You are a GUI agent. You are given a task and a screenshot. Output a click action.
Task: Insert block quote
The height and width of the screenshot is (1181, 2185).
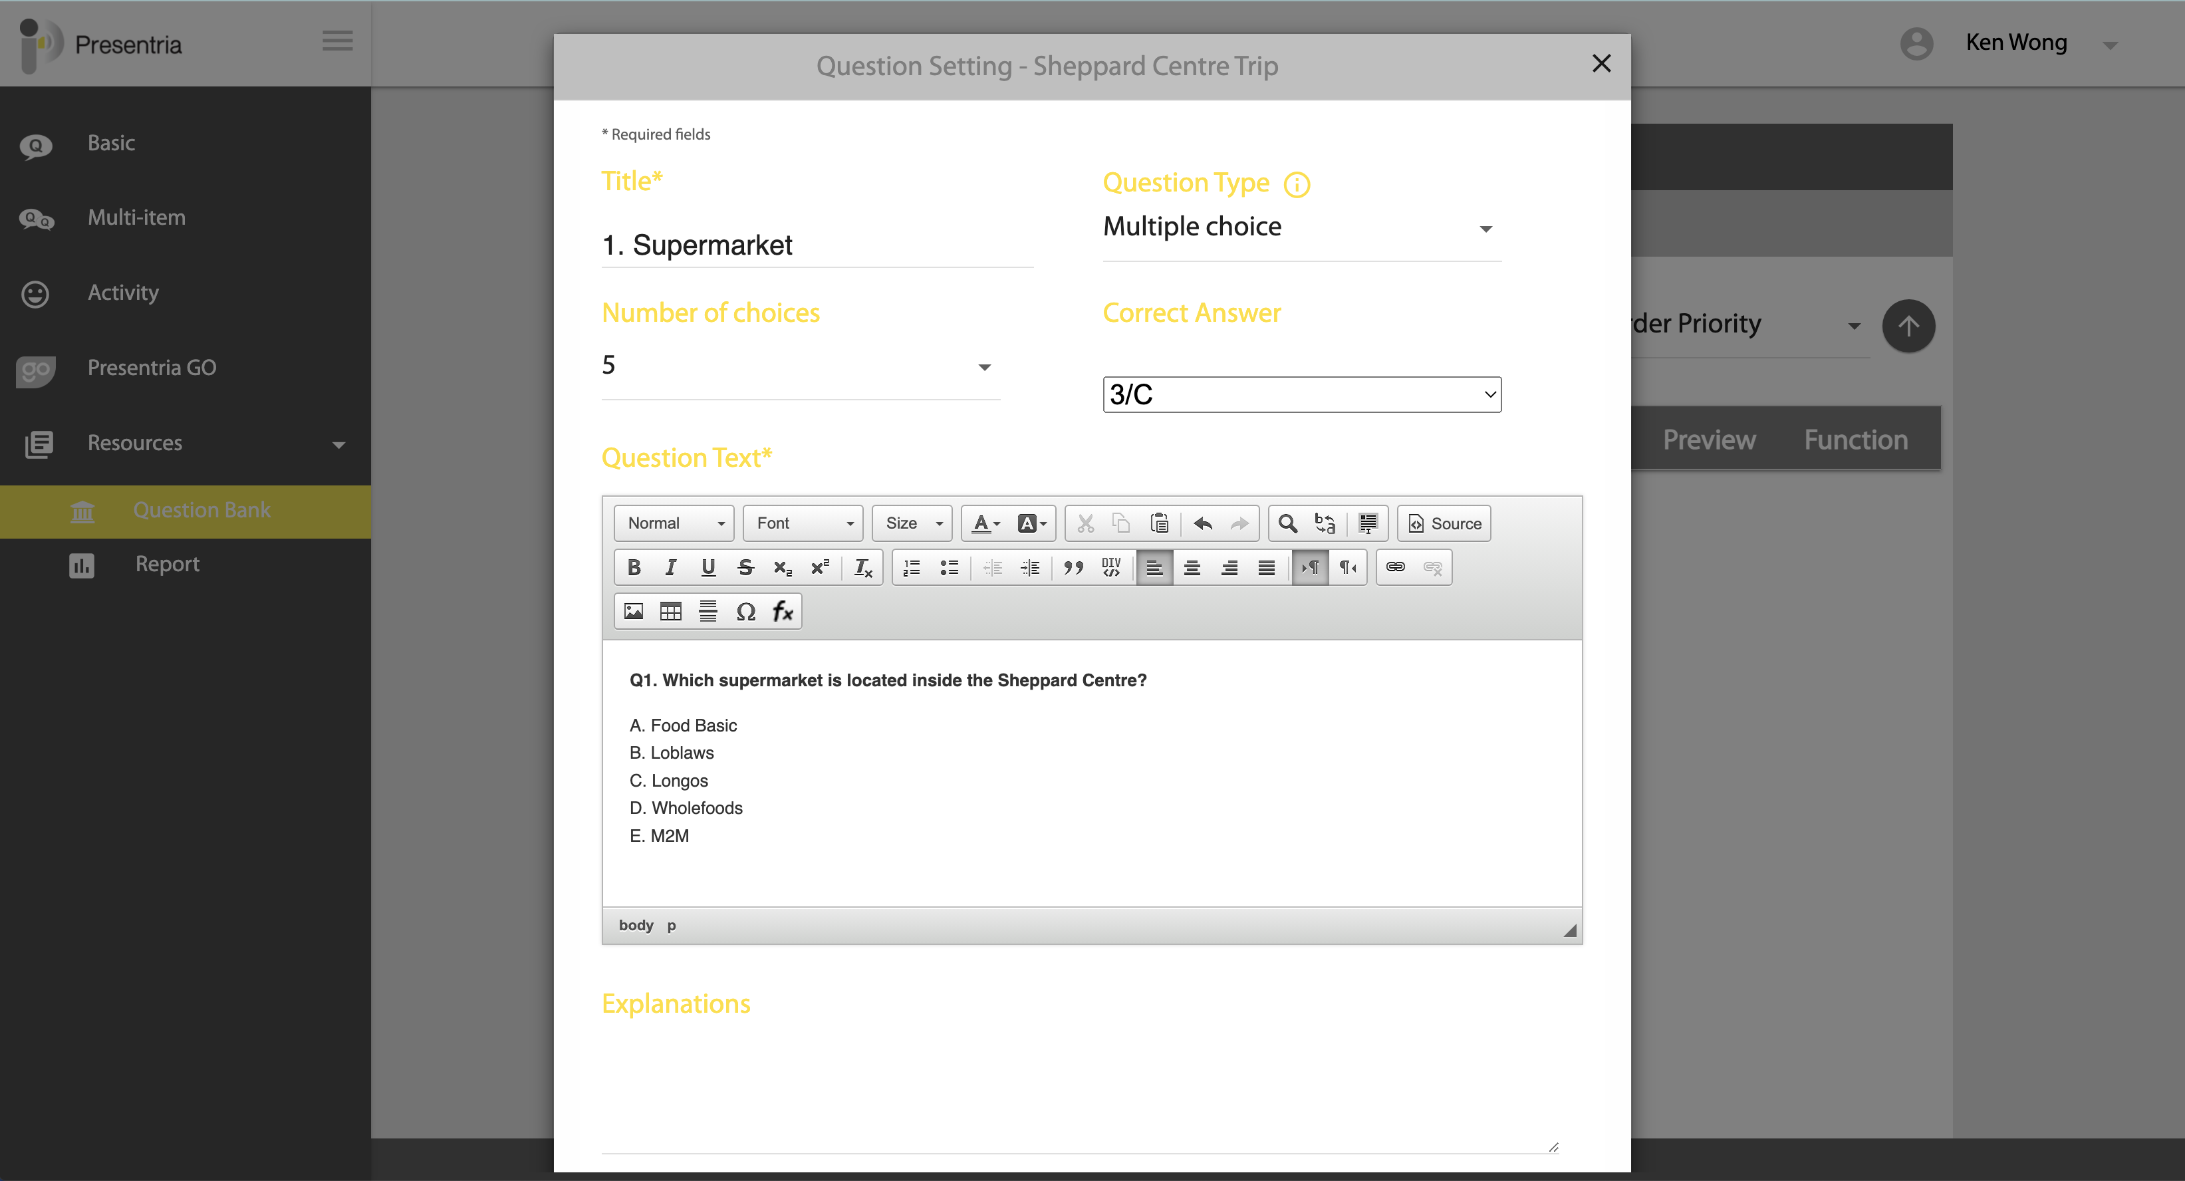[x=1073, y=568]
